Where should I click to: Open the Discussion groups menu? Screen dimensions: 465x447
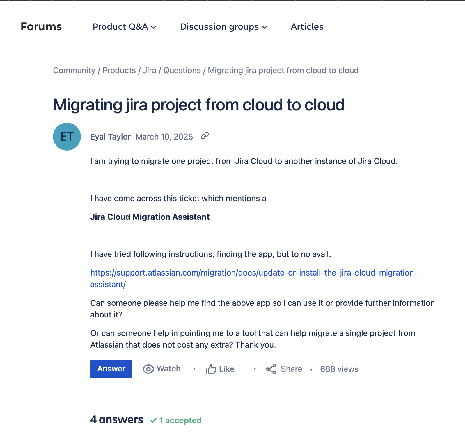click(224, 27)
